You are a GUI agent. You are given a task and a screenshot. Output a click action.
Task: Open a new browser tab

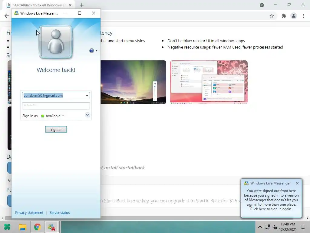[x=82, y=5]
